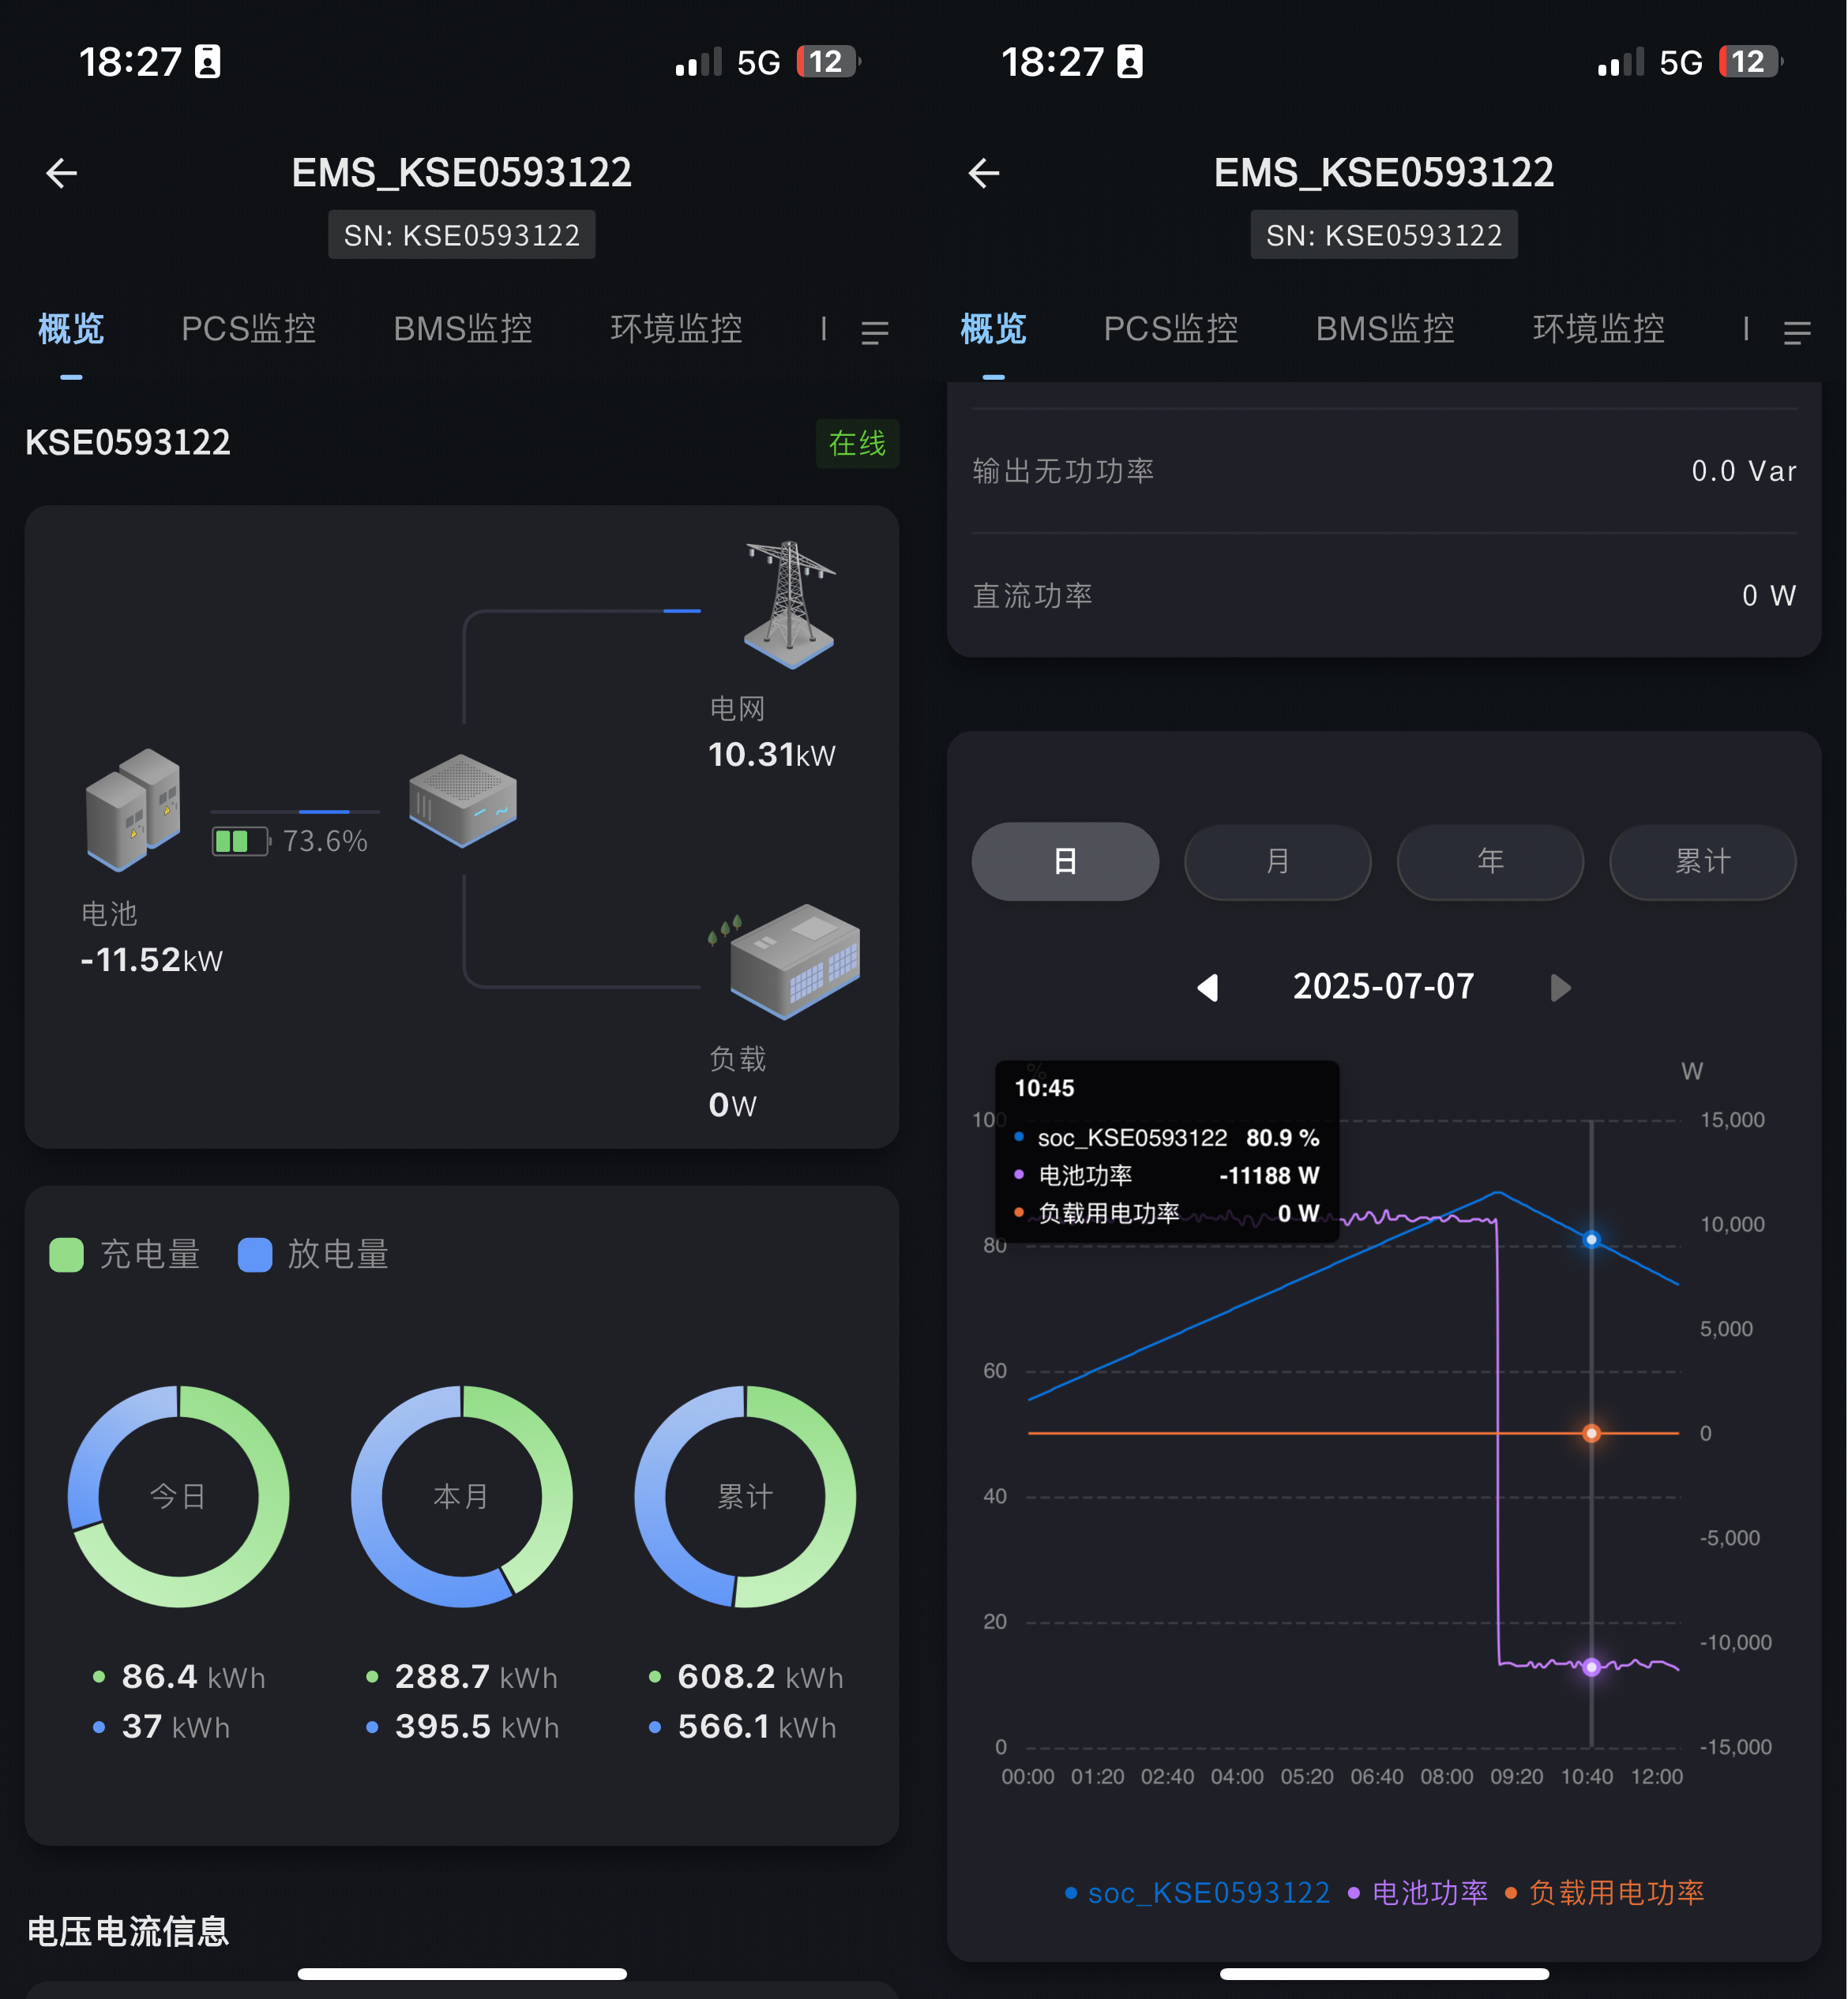Select the 月 time range button
Image resolution: width=1848 pixels, height=1999 pixels.
pos(1277,861)
